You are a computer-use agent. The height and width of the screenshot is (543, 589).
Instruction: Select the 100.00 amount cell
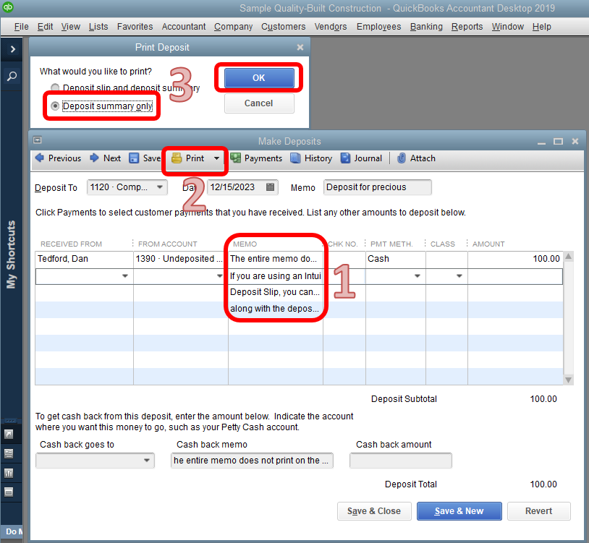coord(515,259)
